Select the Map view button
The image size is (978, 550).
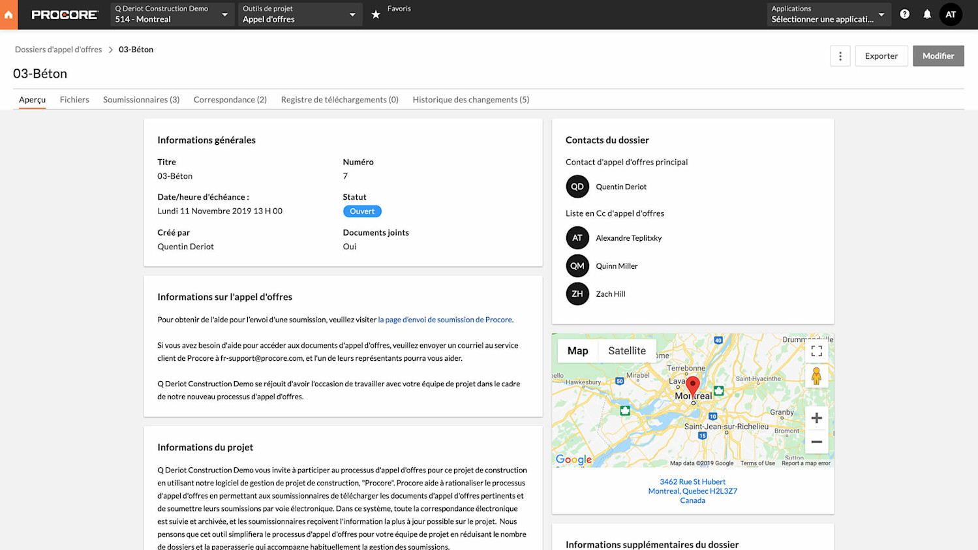tap(577, 351)
